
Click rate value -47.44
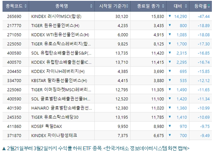click(204, 16)
